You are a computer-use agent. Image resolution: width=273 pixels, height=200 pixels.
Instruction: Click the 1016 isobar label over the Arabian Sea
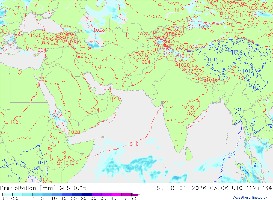tap(133, 144)
